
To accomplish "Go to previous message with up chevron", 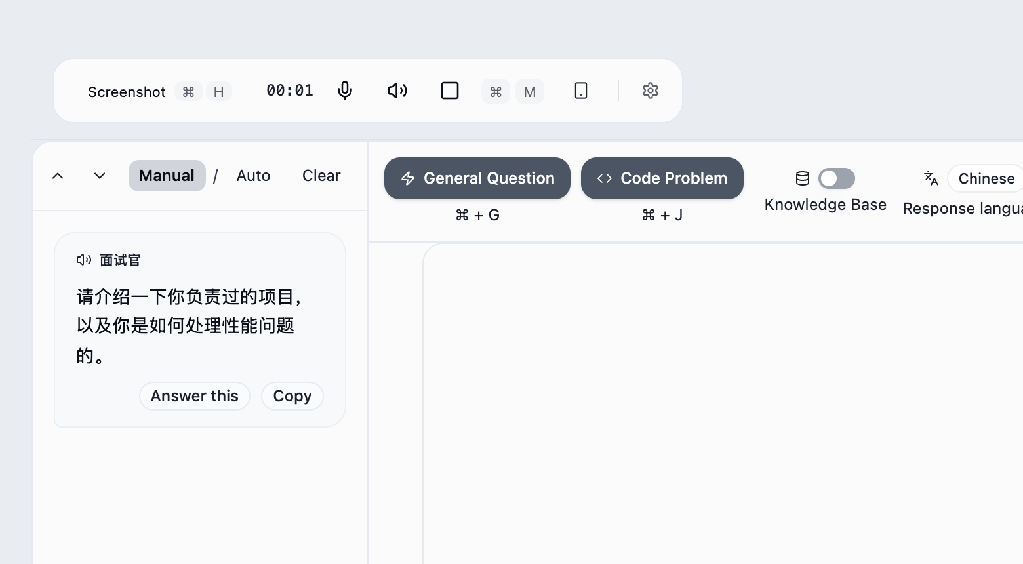I will coord(58,176).
